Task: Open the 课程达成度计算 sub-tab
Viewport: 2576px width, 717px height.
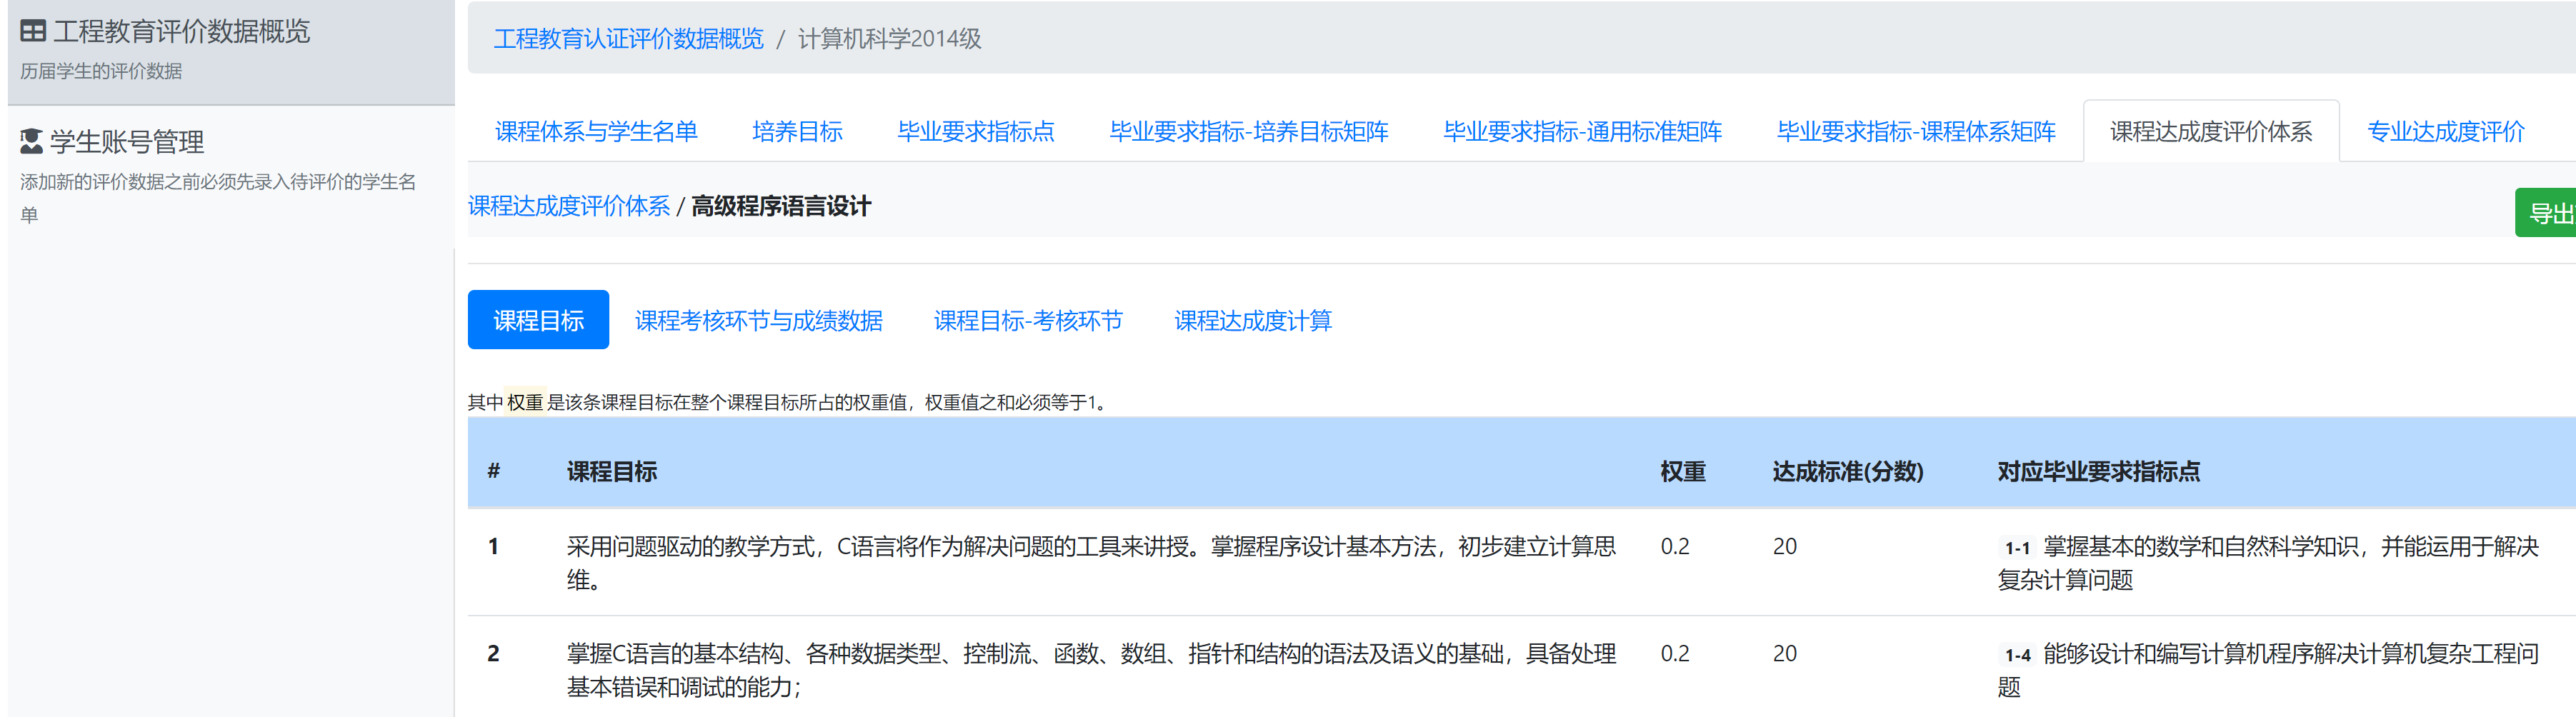Action: [x=1253, y=320]
